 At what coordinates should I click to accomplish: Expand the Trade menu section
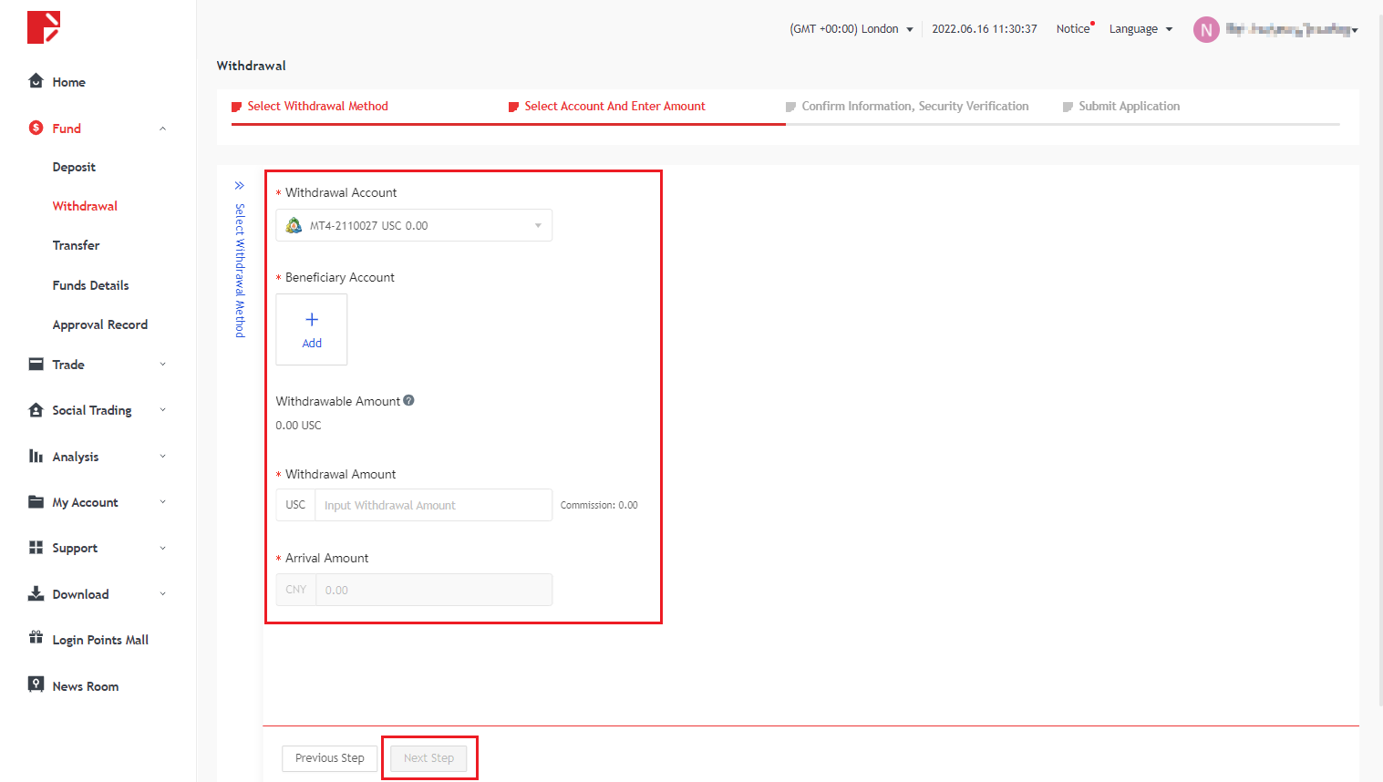point(162,365)
